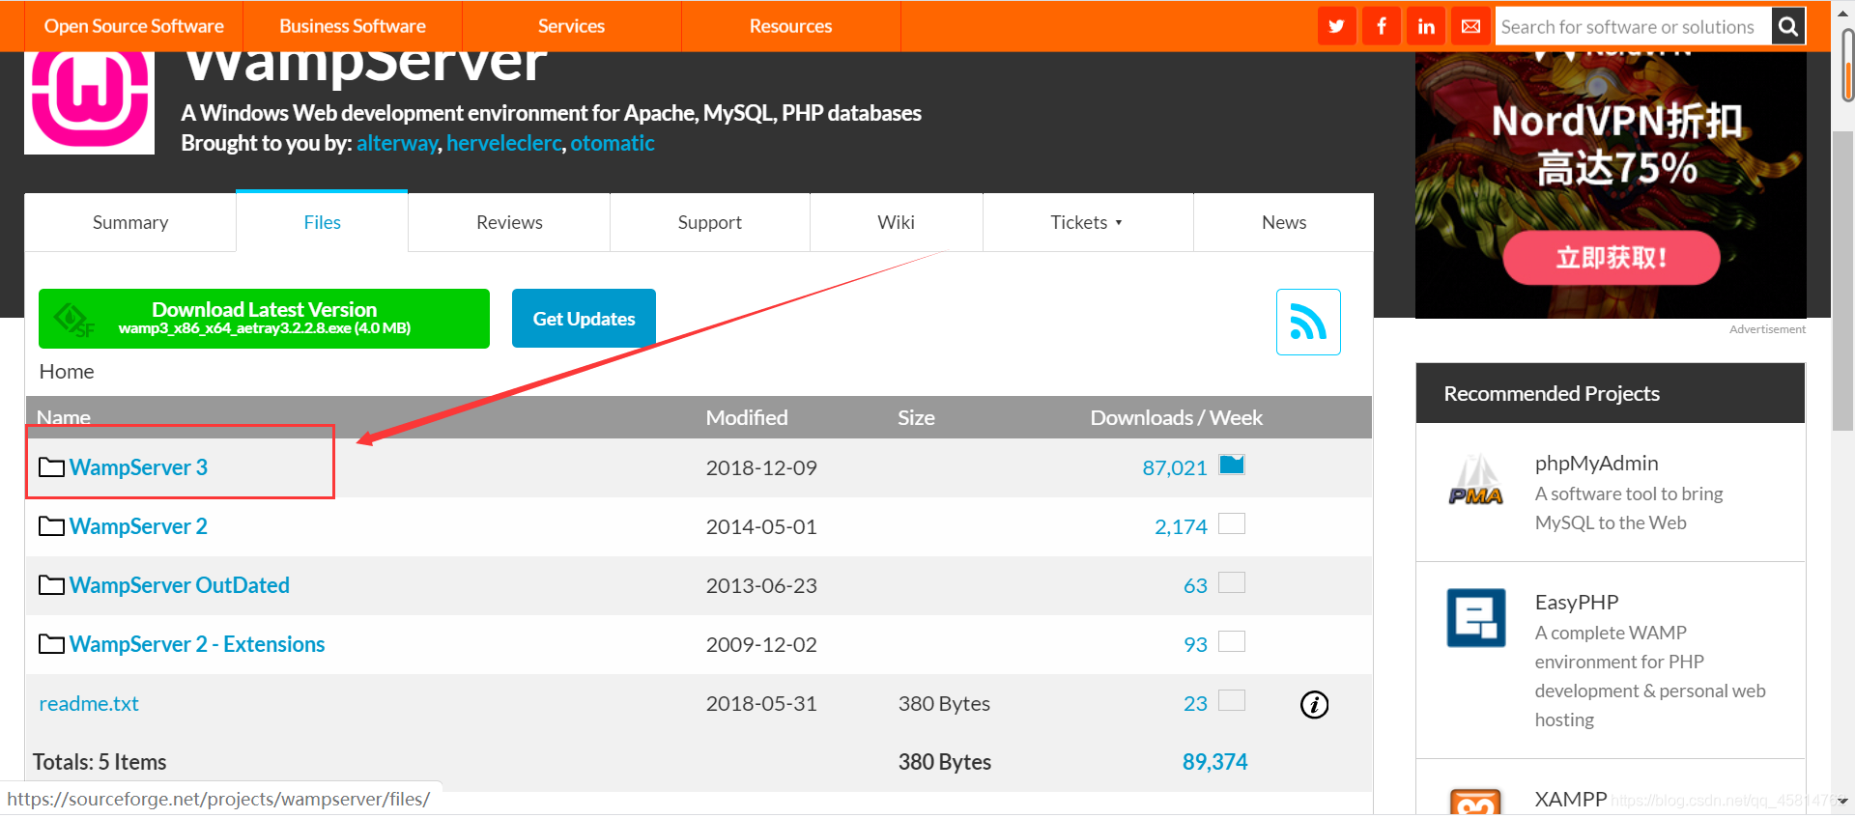Click the email envelope icon
Viewport: 1855px width, 818px height.
1470,26
